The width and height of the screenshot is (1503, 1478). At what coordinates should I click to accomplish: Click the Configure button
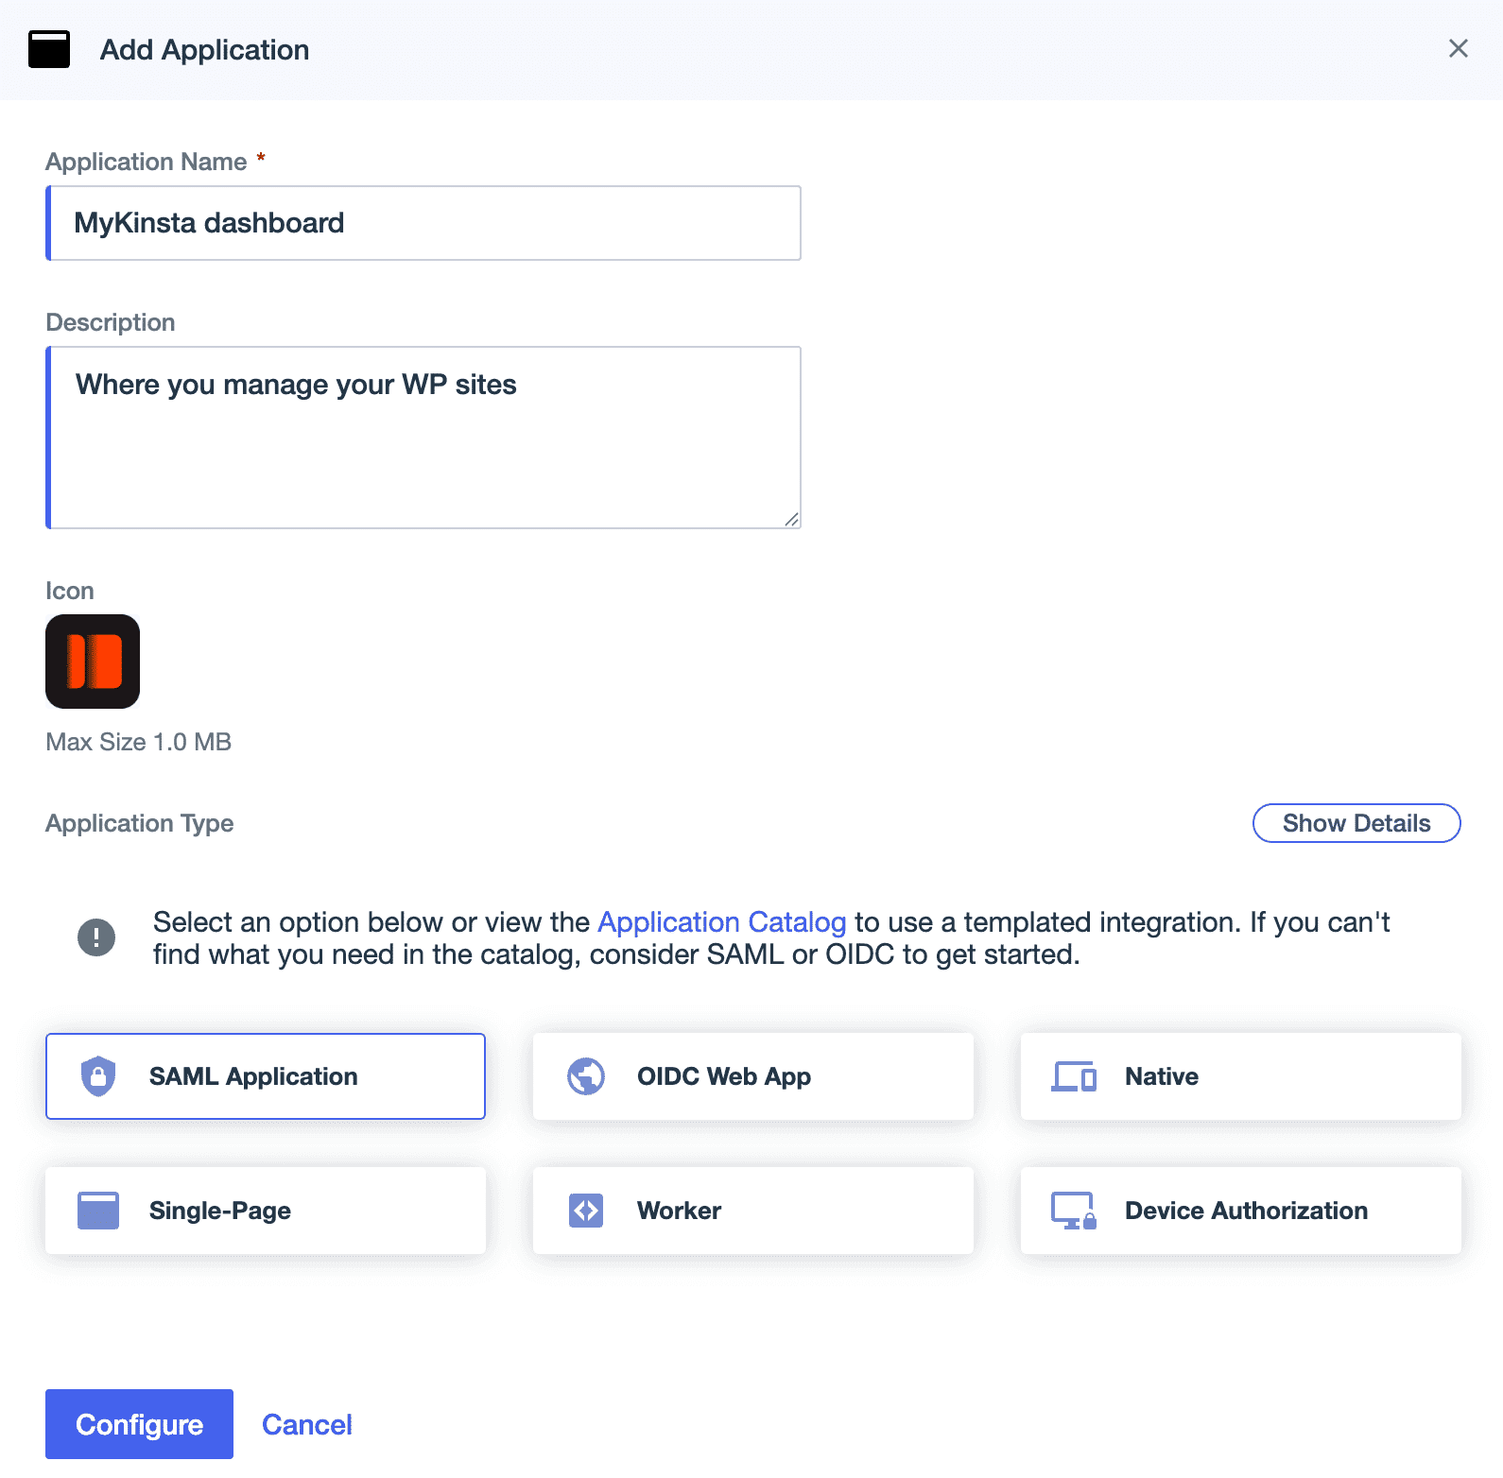(139, 1423)
